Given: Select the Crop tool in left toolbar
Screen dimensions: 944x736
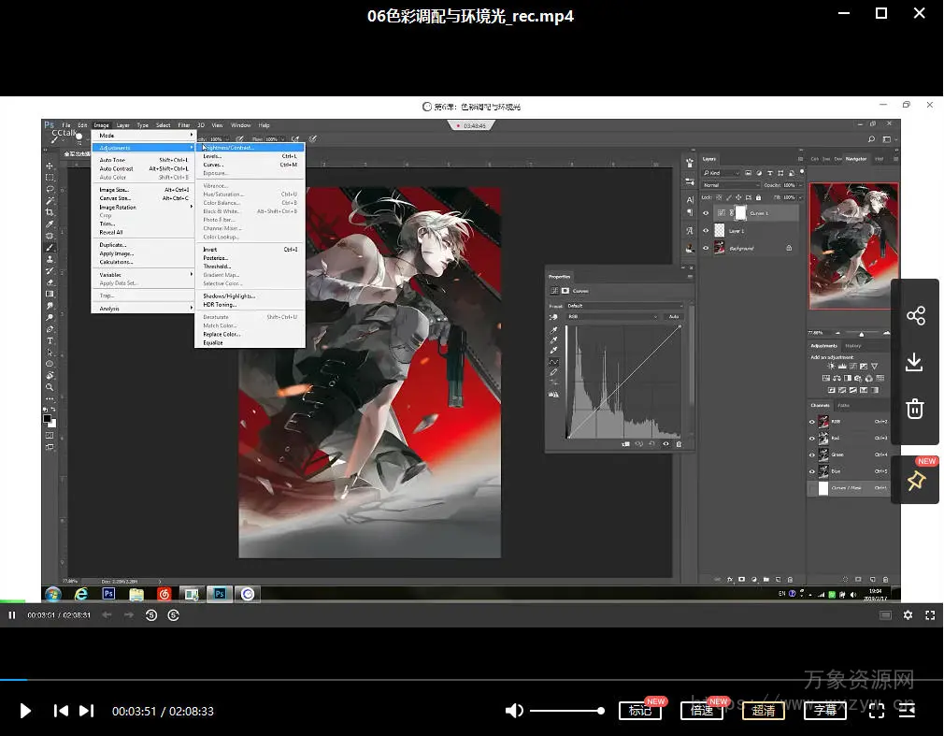Looking at the screenshot, I should (50, 212).
